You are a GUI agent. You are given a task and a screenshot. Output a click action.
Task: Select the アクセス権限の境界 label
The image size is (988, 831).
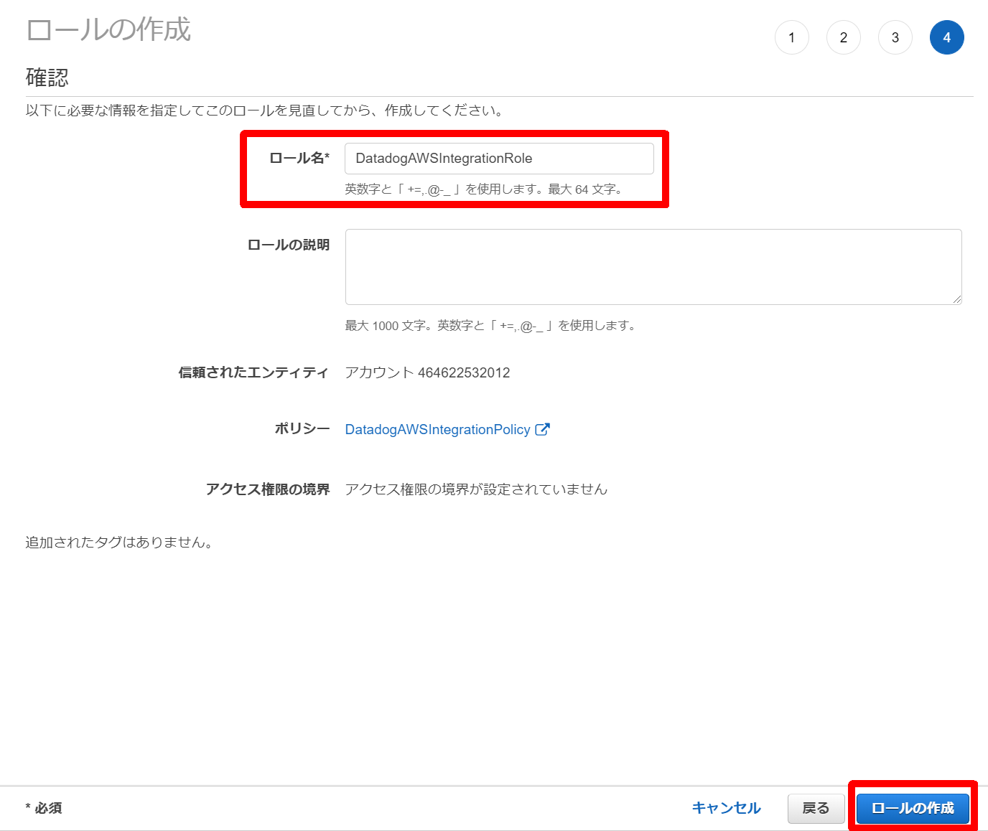tap(268, 489)
